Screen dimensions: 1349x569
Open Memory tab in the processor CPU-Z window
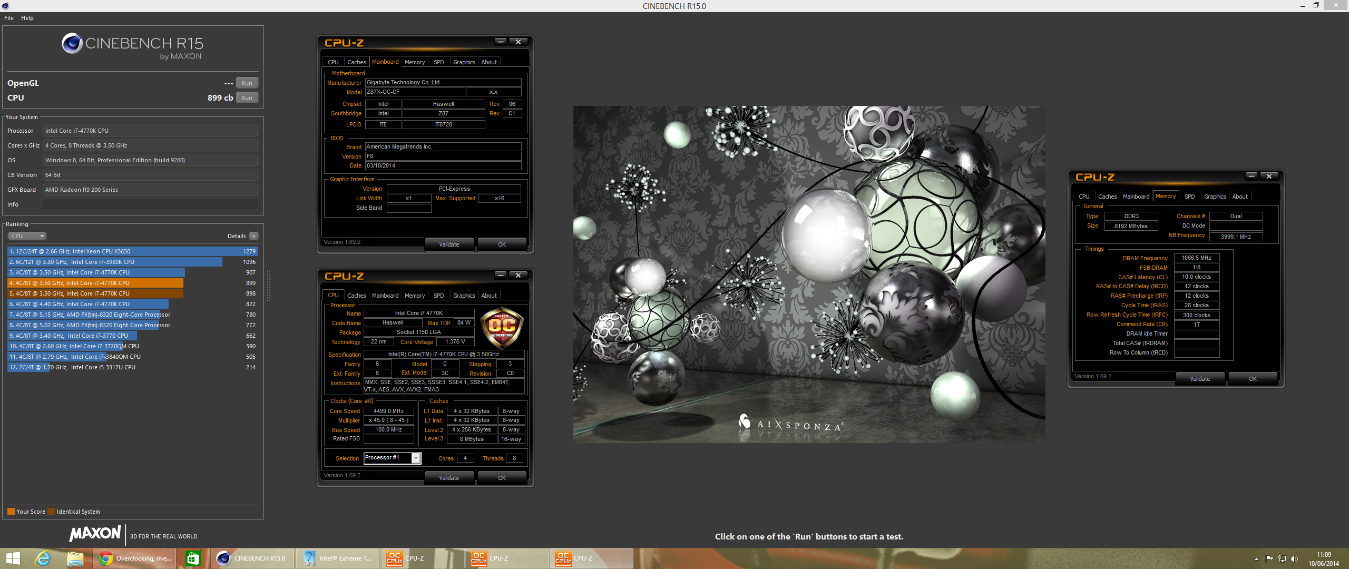point(415,296)
